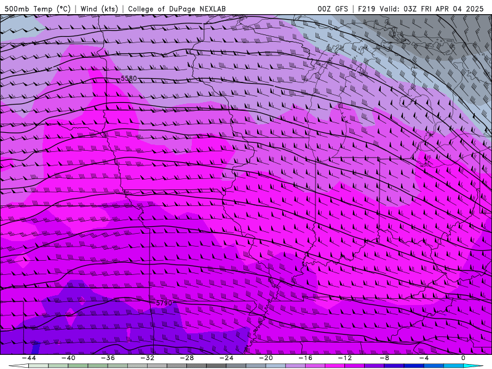Click the -4 legend value
492x369 pixels.
pyautogui.click(x=424, y=358)
